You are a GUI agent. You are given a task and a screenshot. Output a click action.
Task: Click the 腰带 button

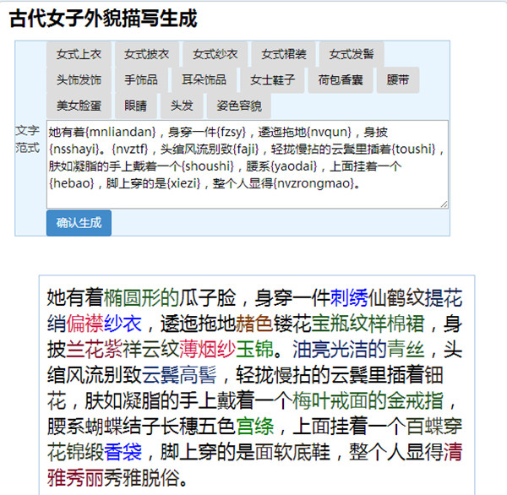tap(397, 80)
